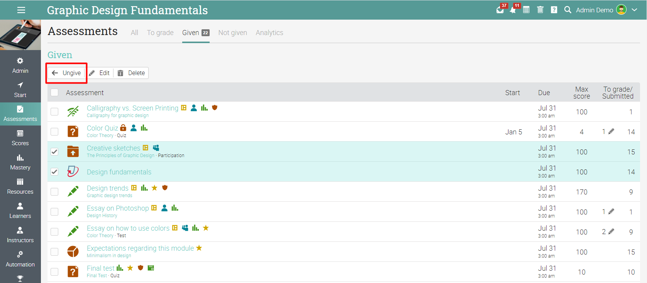This screenshot has width=647, height=283.
Task: Click the group icon beside Creative sketches
Action: (x=156, y=148)
